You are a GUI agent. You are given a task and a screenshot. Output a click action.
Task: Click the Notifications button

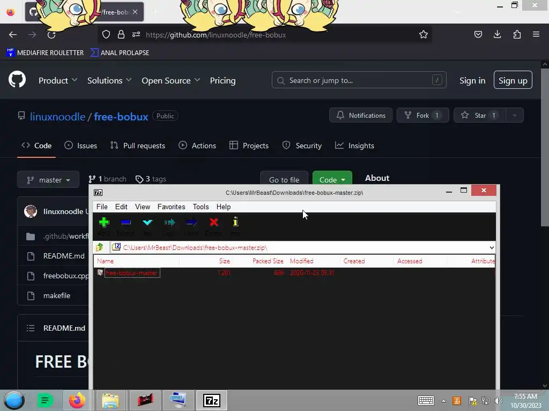(361, 116)
